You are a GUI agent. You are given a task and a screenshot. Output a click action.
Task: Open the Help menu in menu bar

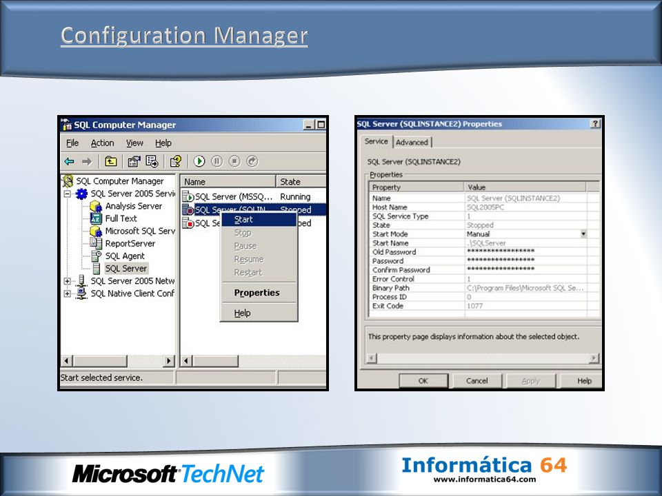pos(163,143)
